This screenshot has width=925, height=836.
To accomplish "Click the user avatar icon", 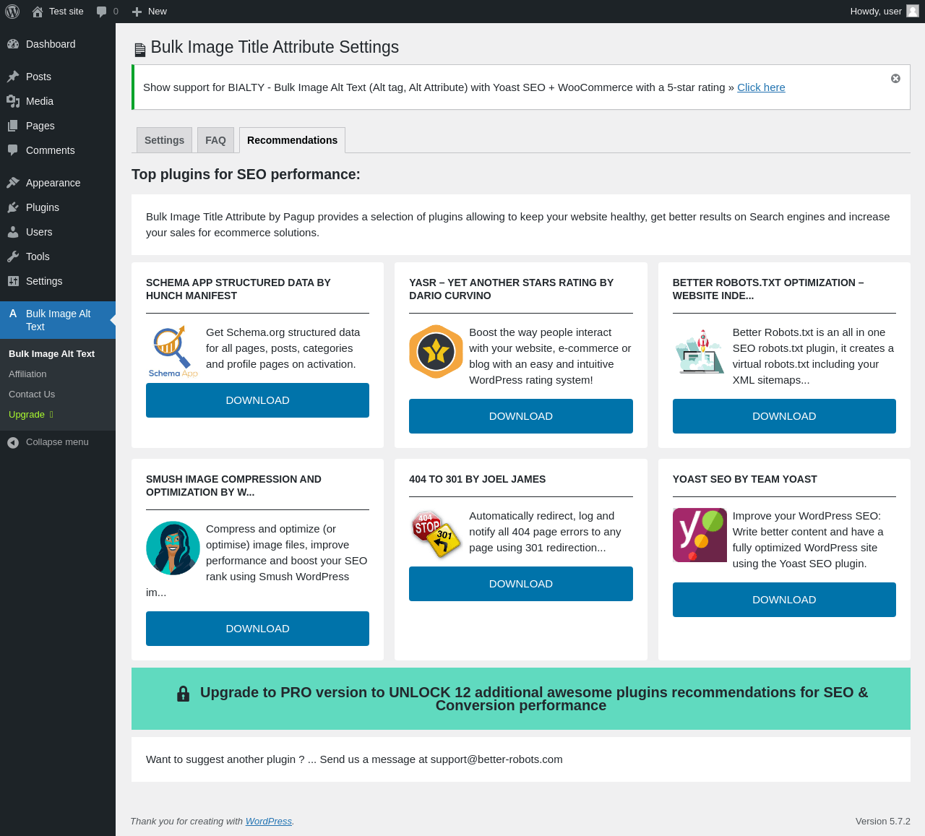I will click(x=913, y=11).
